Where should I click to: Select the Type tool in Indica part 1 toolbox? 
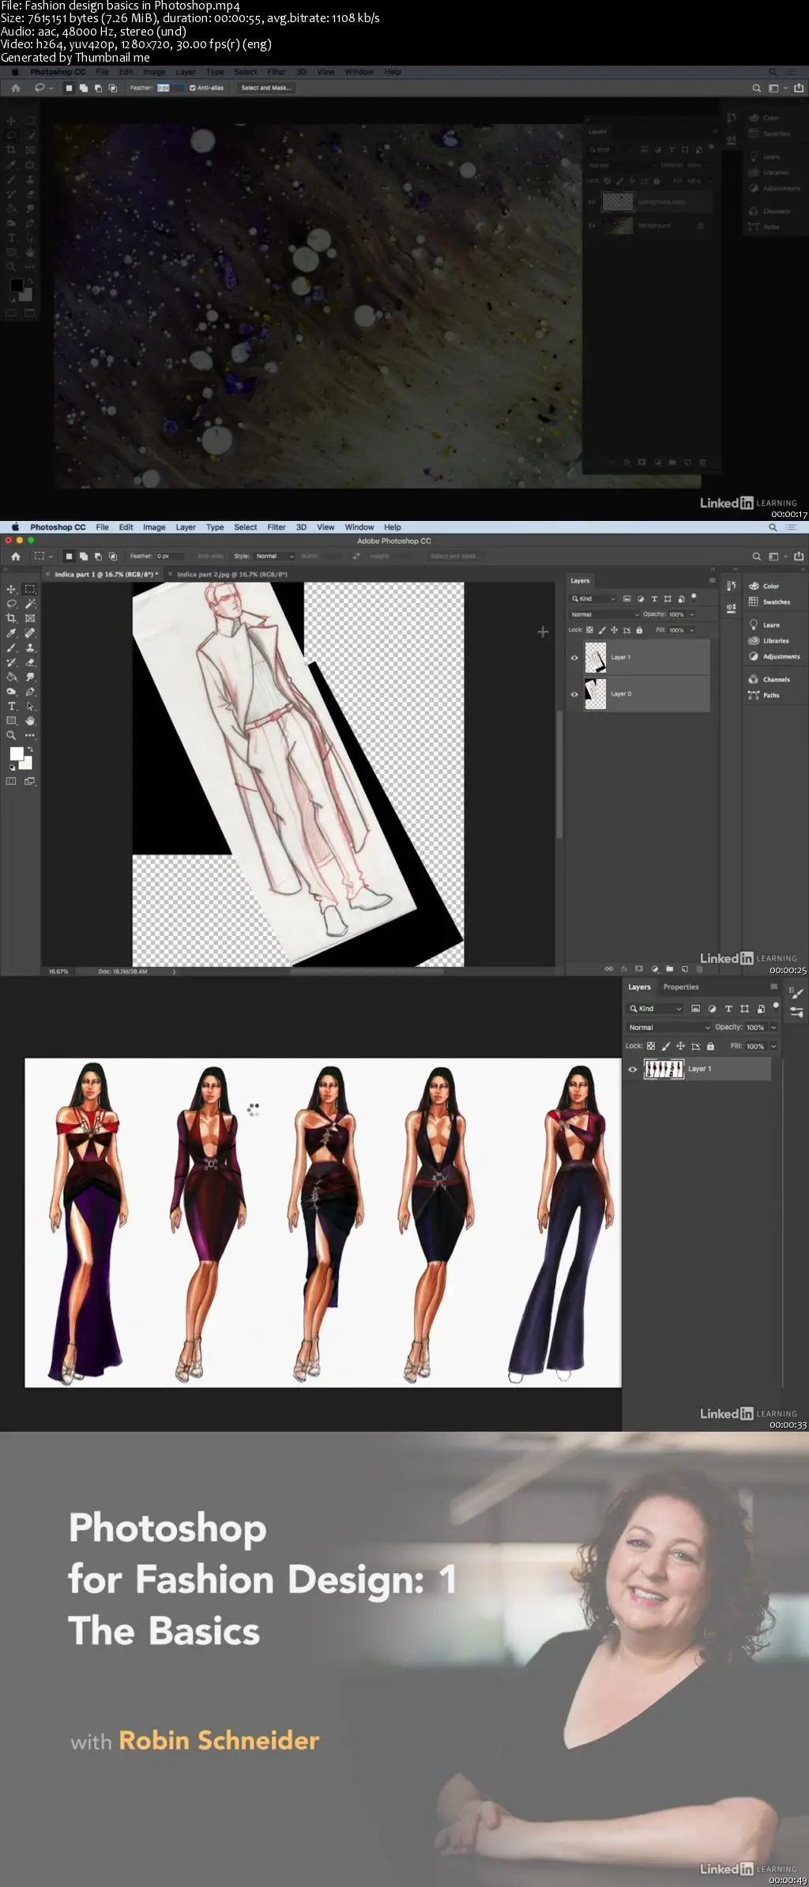[11, 706]
